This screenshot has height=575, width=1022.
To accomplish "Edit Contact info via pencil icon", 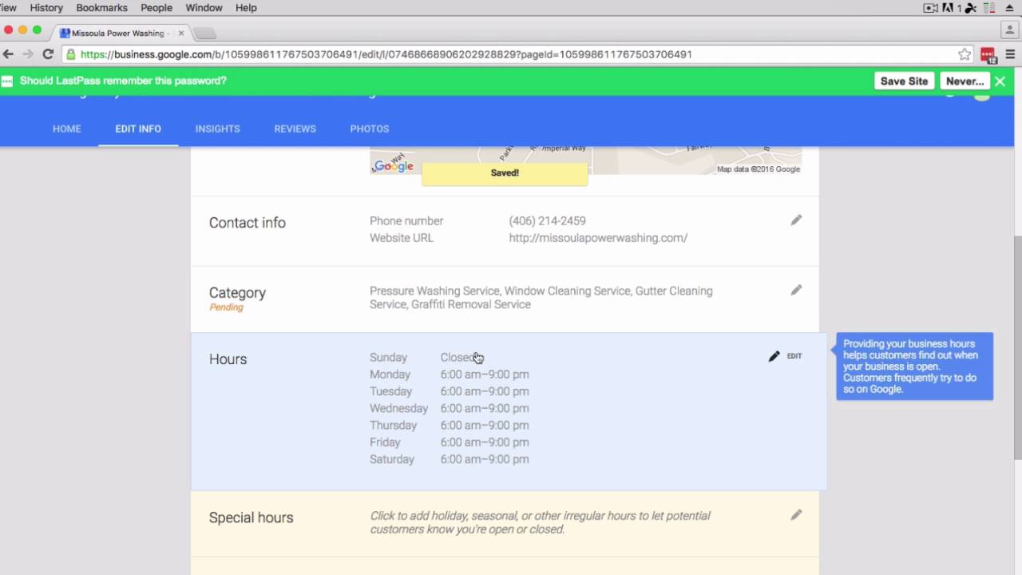I will coord(796,220).
